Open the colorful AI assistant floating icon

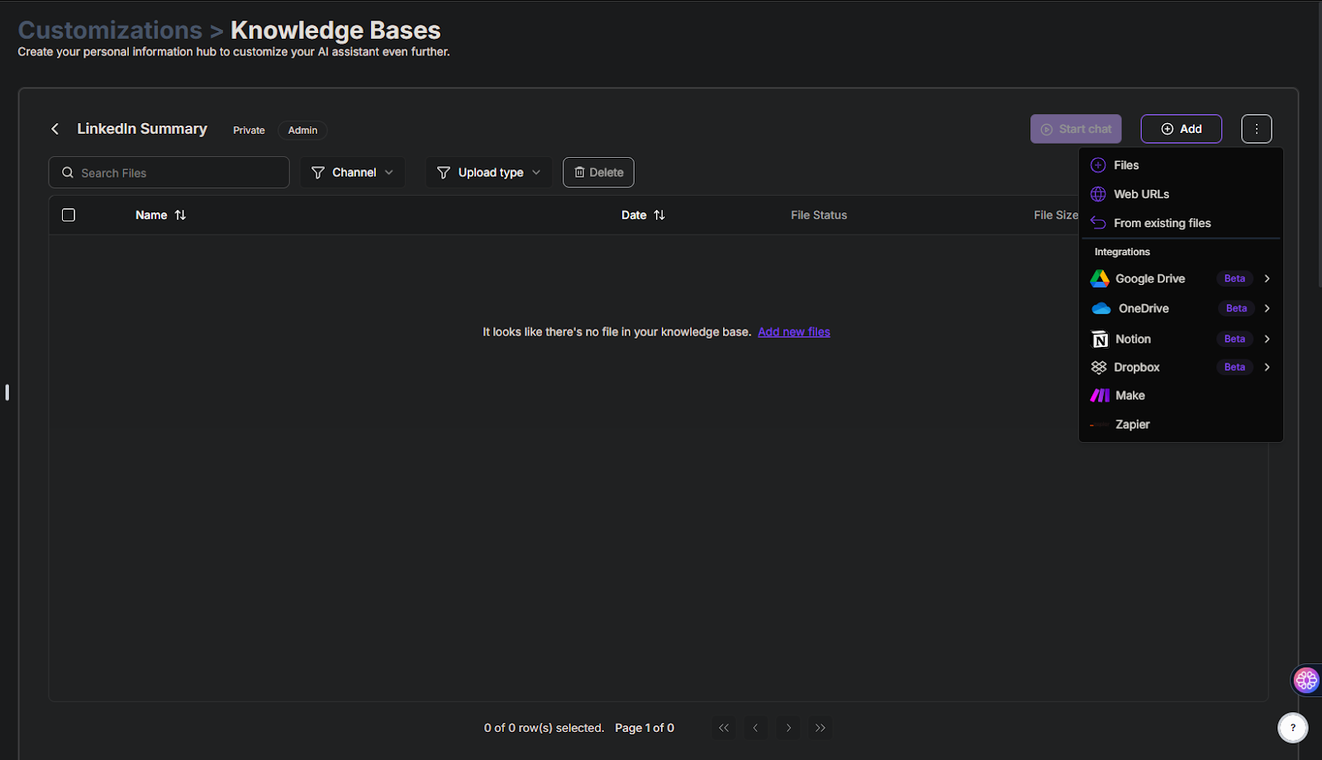(x=1306, y=680)
